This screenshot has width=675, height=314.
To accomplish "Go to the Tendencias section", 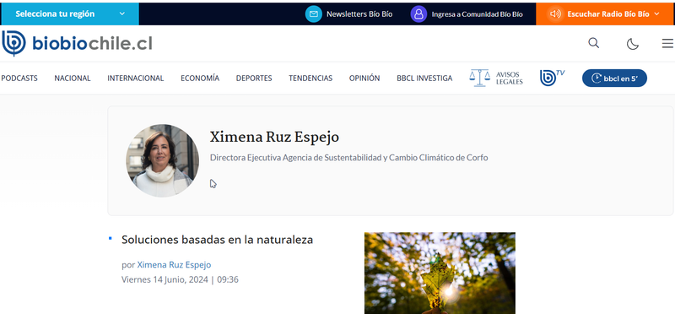I will 310,78.
